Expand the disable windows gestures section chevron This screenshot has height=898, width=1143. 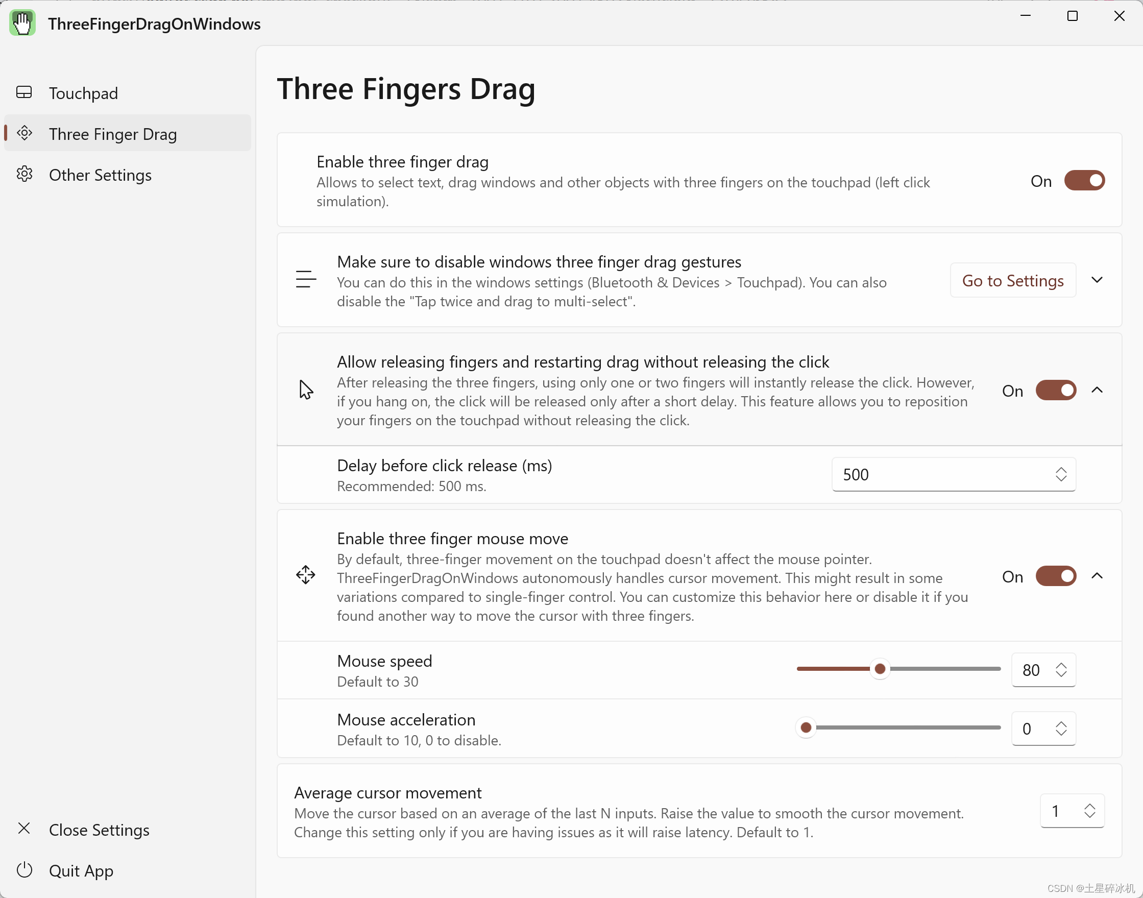click(x=1097, y=280)
